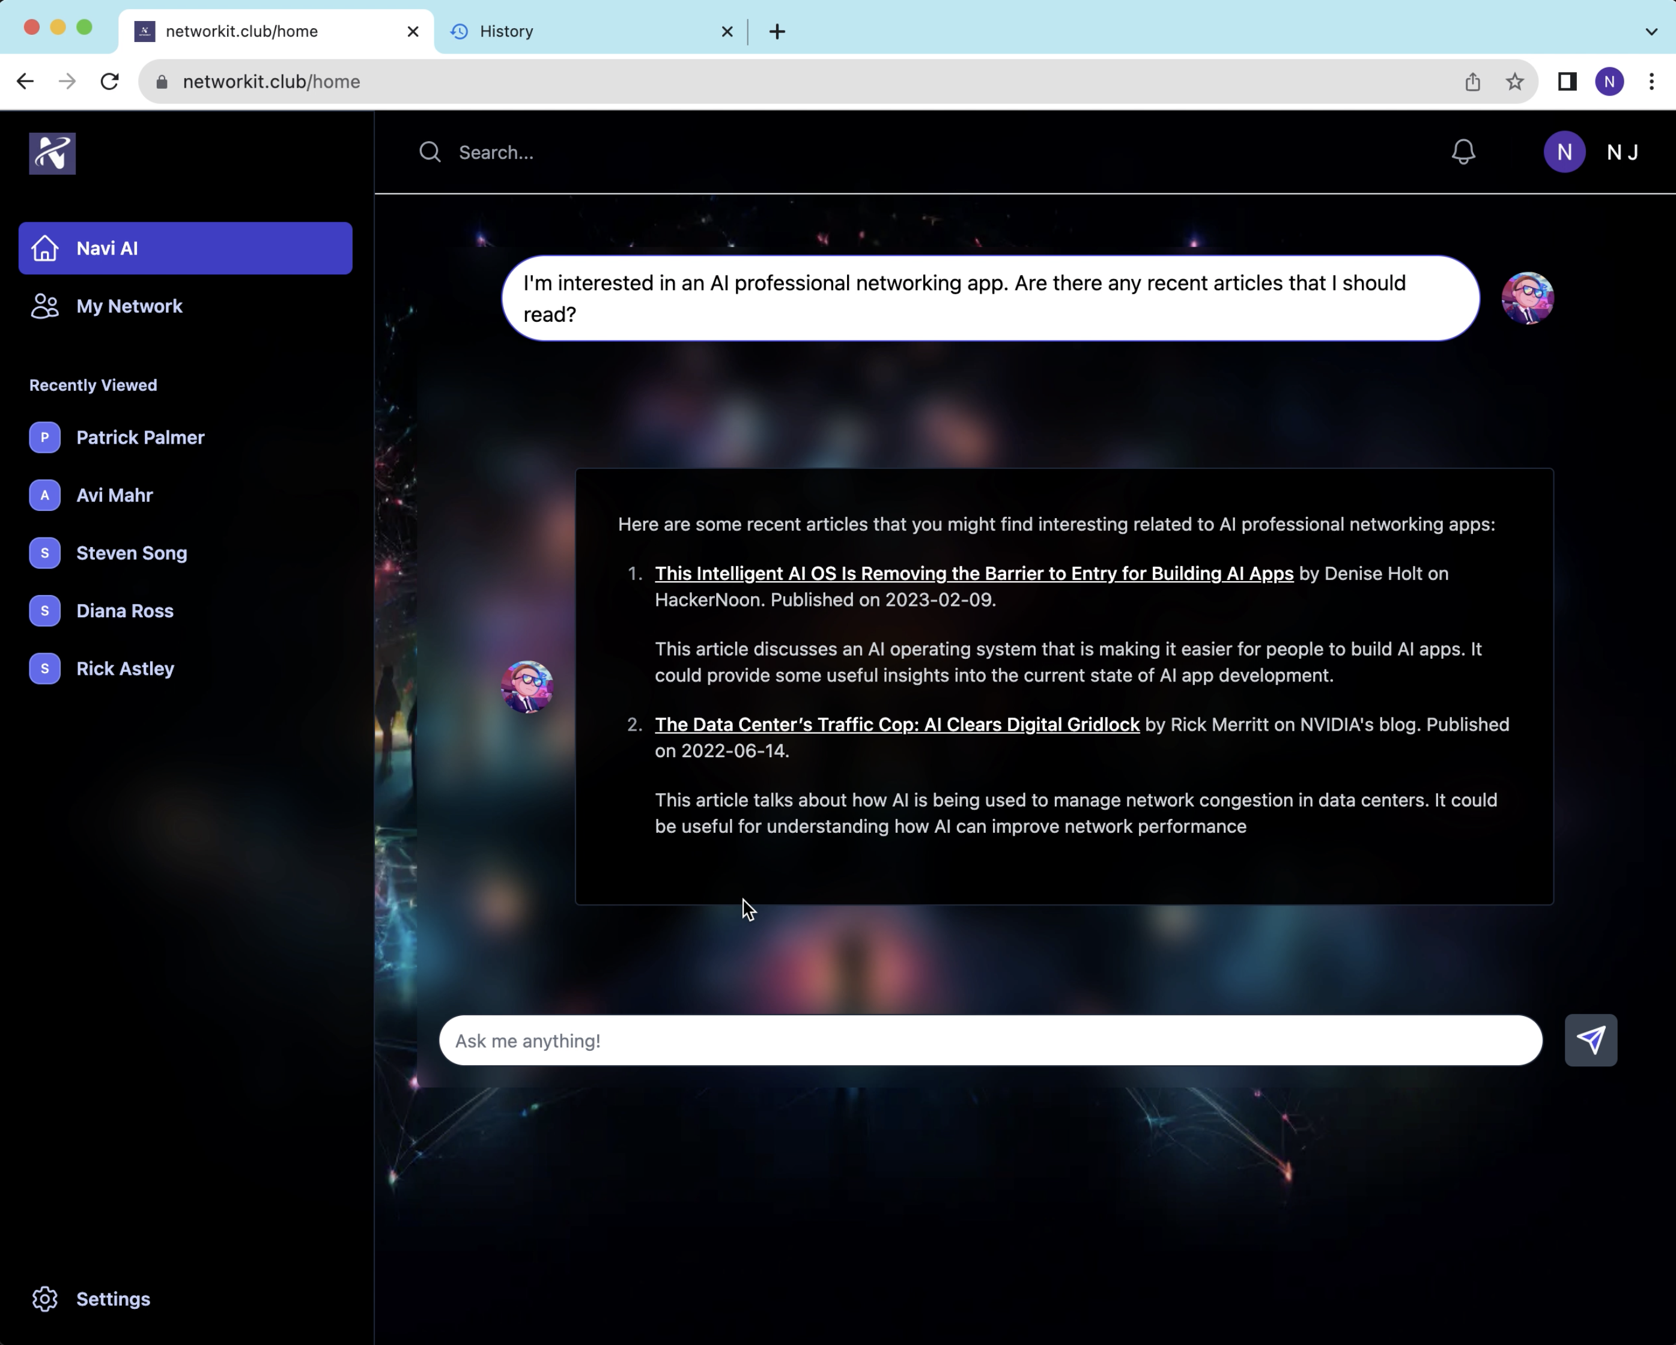Go to My Network
The image size is (1676, 1345).
pyautogui.click(x=129, y=306)
